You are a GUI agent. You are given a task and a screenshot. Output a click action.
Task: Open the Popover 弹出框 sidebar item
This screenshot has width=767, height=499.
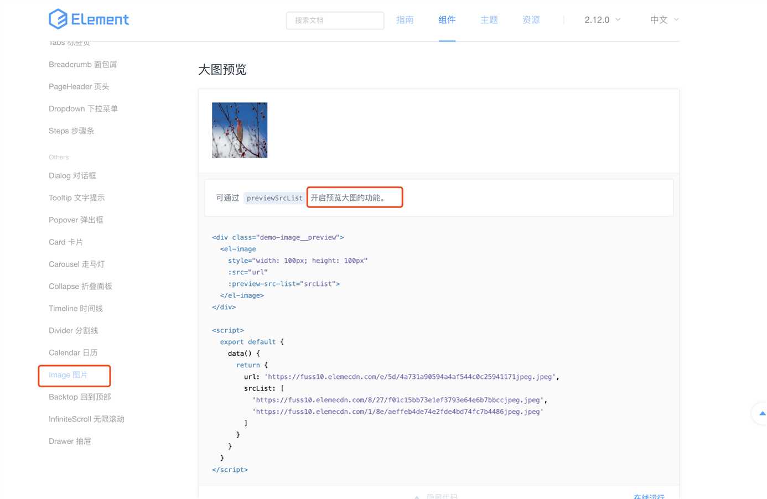click(76, 220)
